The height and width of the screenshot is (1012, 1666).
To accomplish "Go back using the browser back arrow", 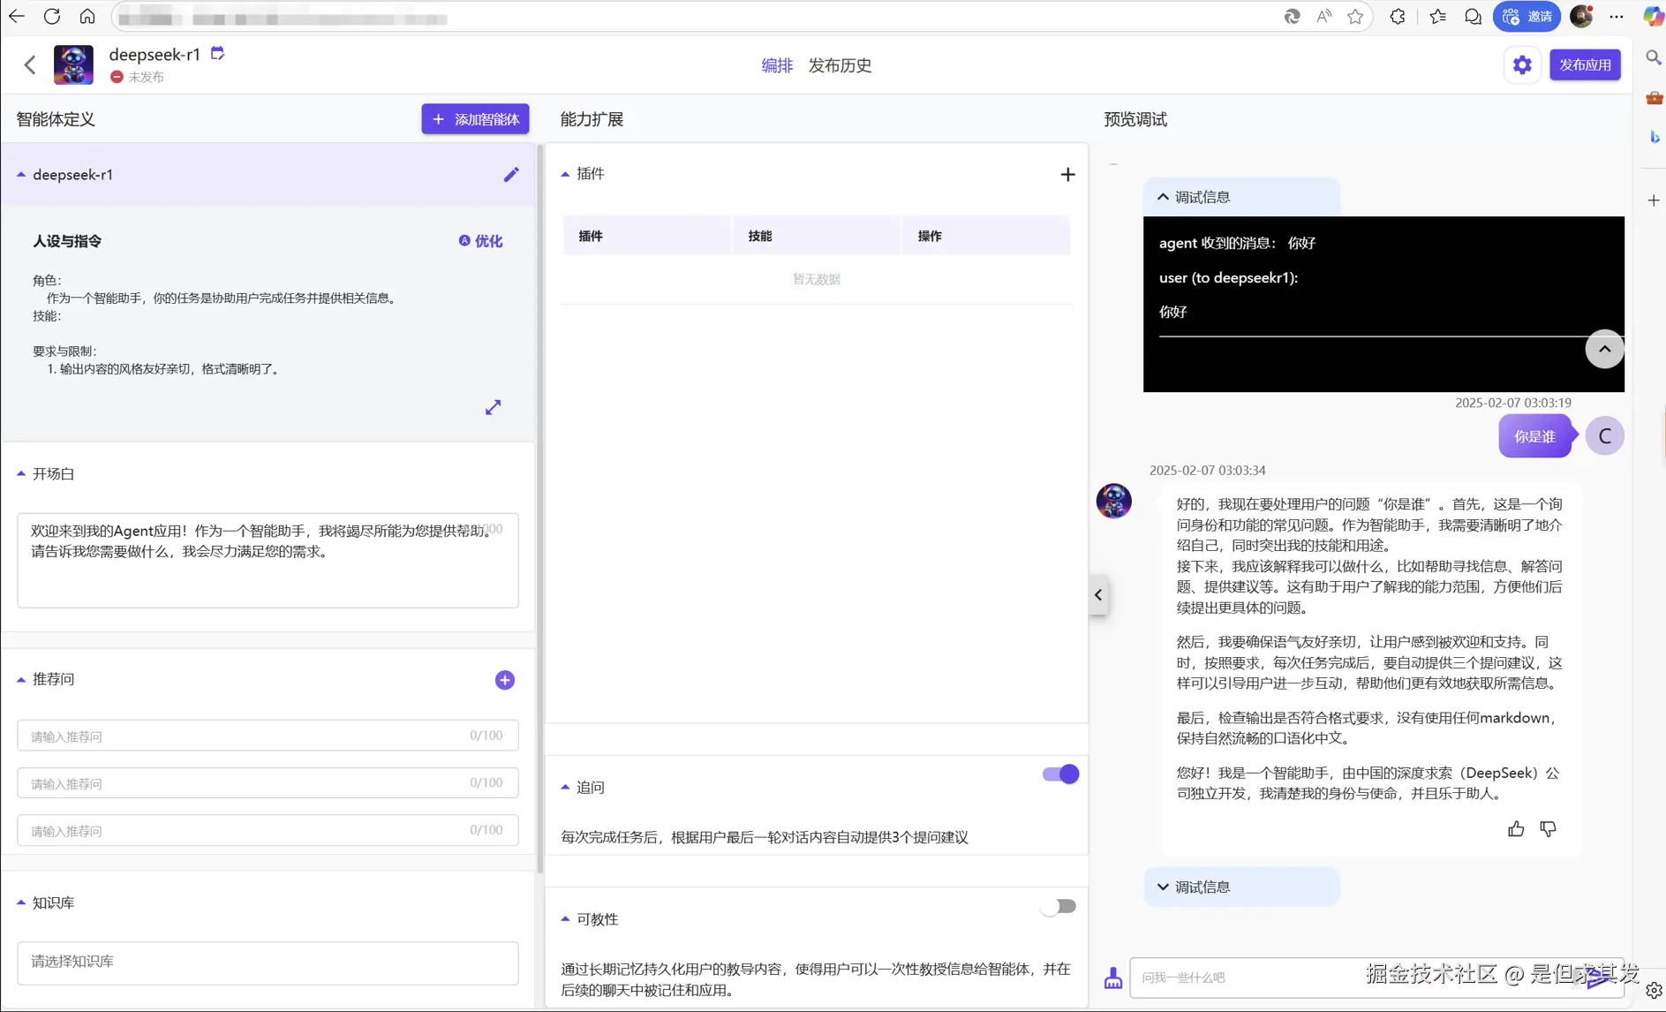I will tap(16, 17).
